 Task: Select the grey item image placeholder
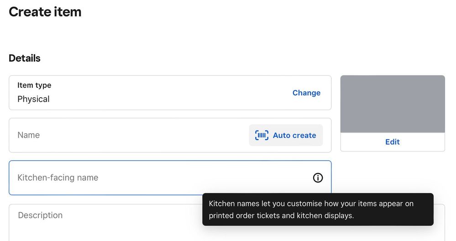tap(393, 104)
